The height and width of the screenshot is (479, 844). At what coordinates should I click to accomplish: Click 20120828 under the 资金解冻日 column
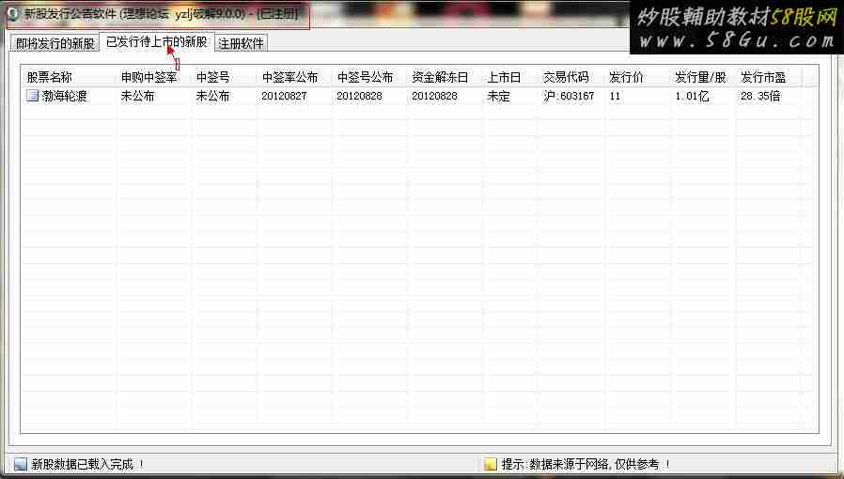click(x=434, y=96)
